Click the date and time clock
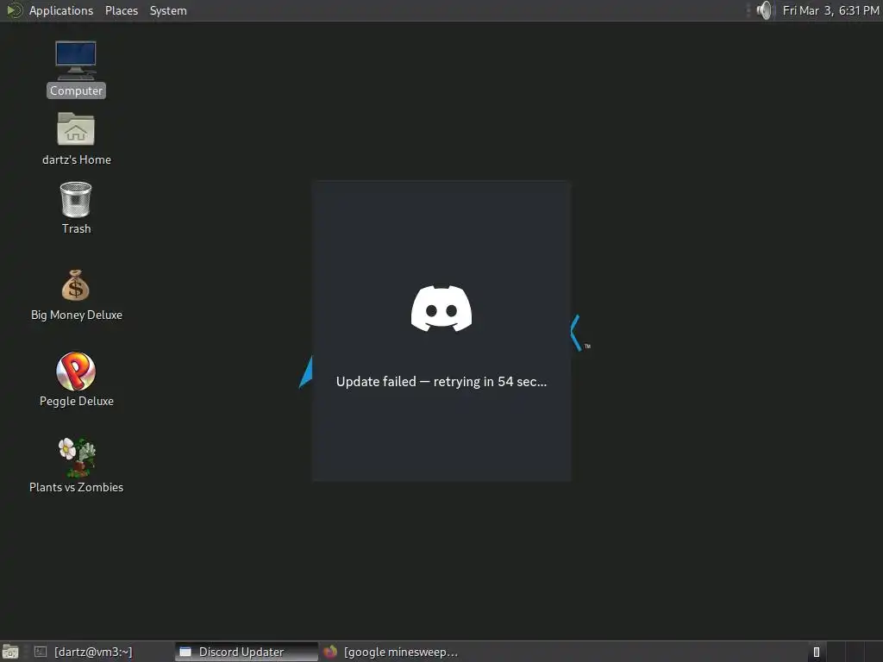 point(830,10)
